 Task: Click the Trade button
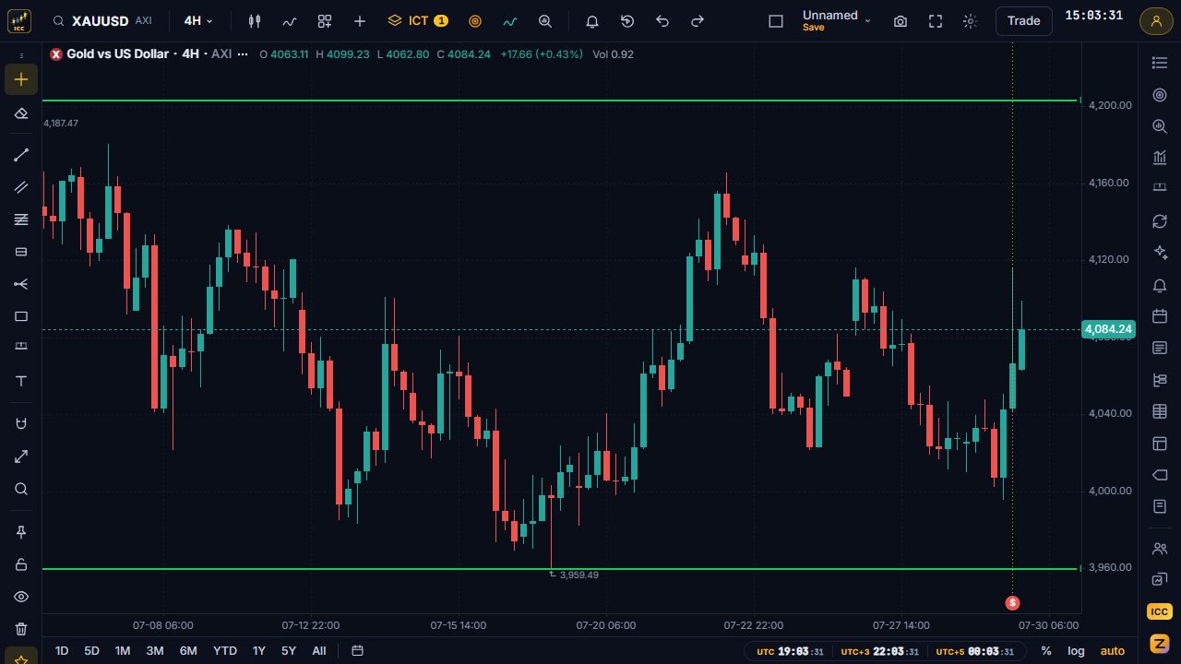pos(1023,20)
